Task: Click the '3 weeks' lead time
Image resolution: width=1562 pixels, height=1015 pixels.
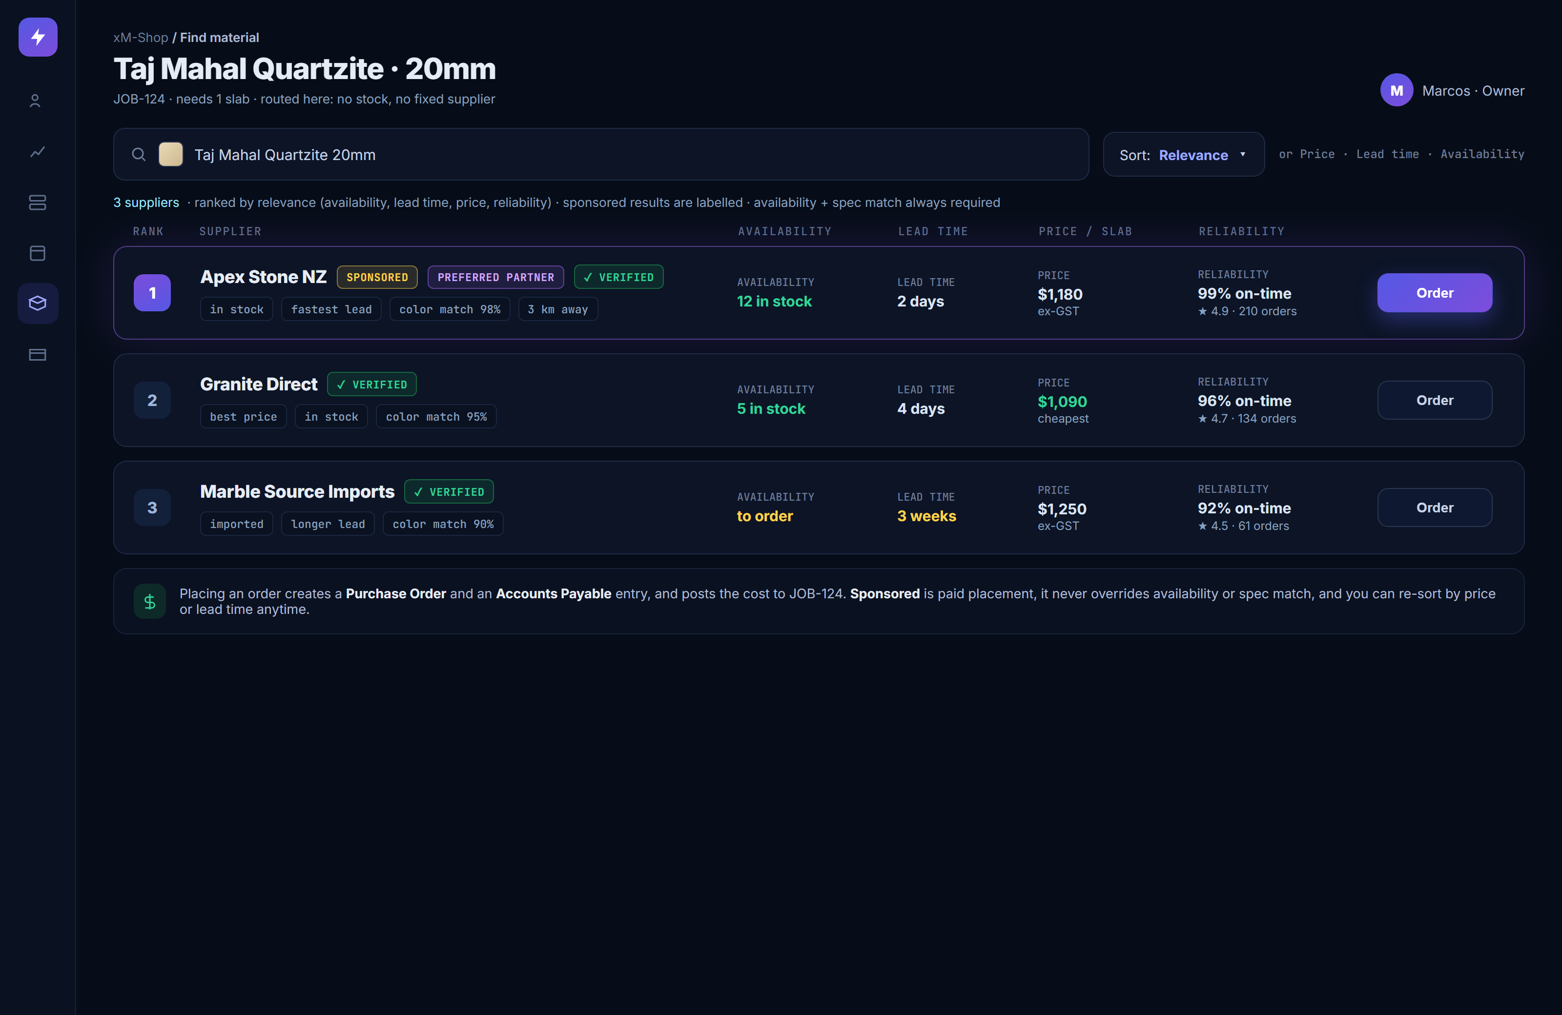Action: coord(926,516)
